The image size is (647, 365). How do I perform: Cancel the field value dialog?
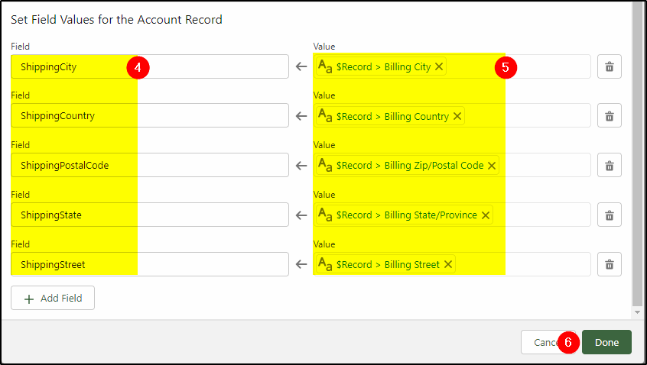pos(545,342)
